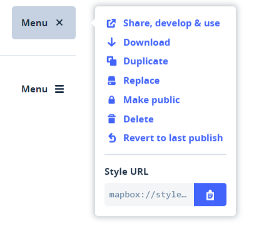Choose Download from the menu
This screenshot has width=254, height=229.
[147, 42]
